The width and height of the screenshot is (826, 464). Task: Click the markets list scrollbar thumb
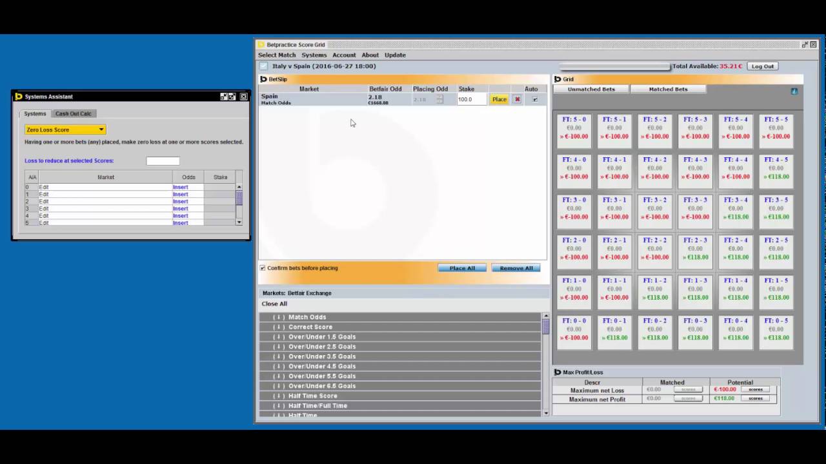pyautogui.click(x=545, y=326)
